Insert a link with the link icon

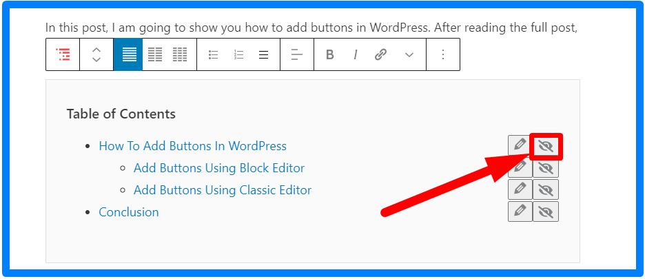(x=381, y=54)
